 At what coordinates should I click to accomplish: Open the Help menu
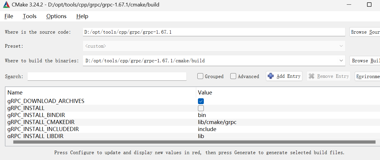coord(82,16)
